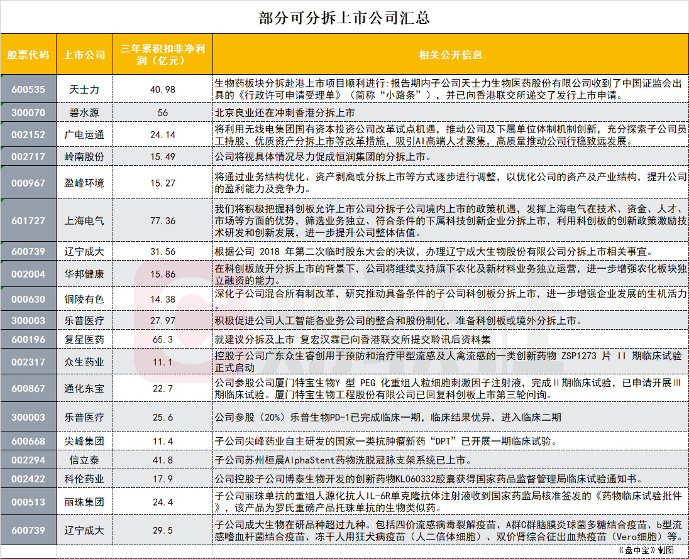Screen dimensions: 689x559
Task: Select stock code 600535
Action: [x=28, y=89]
